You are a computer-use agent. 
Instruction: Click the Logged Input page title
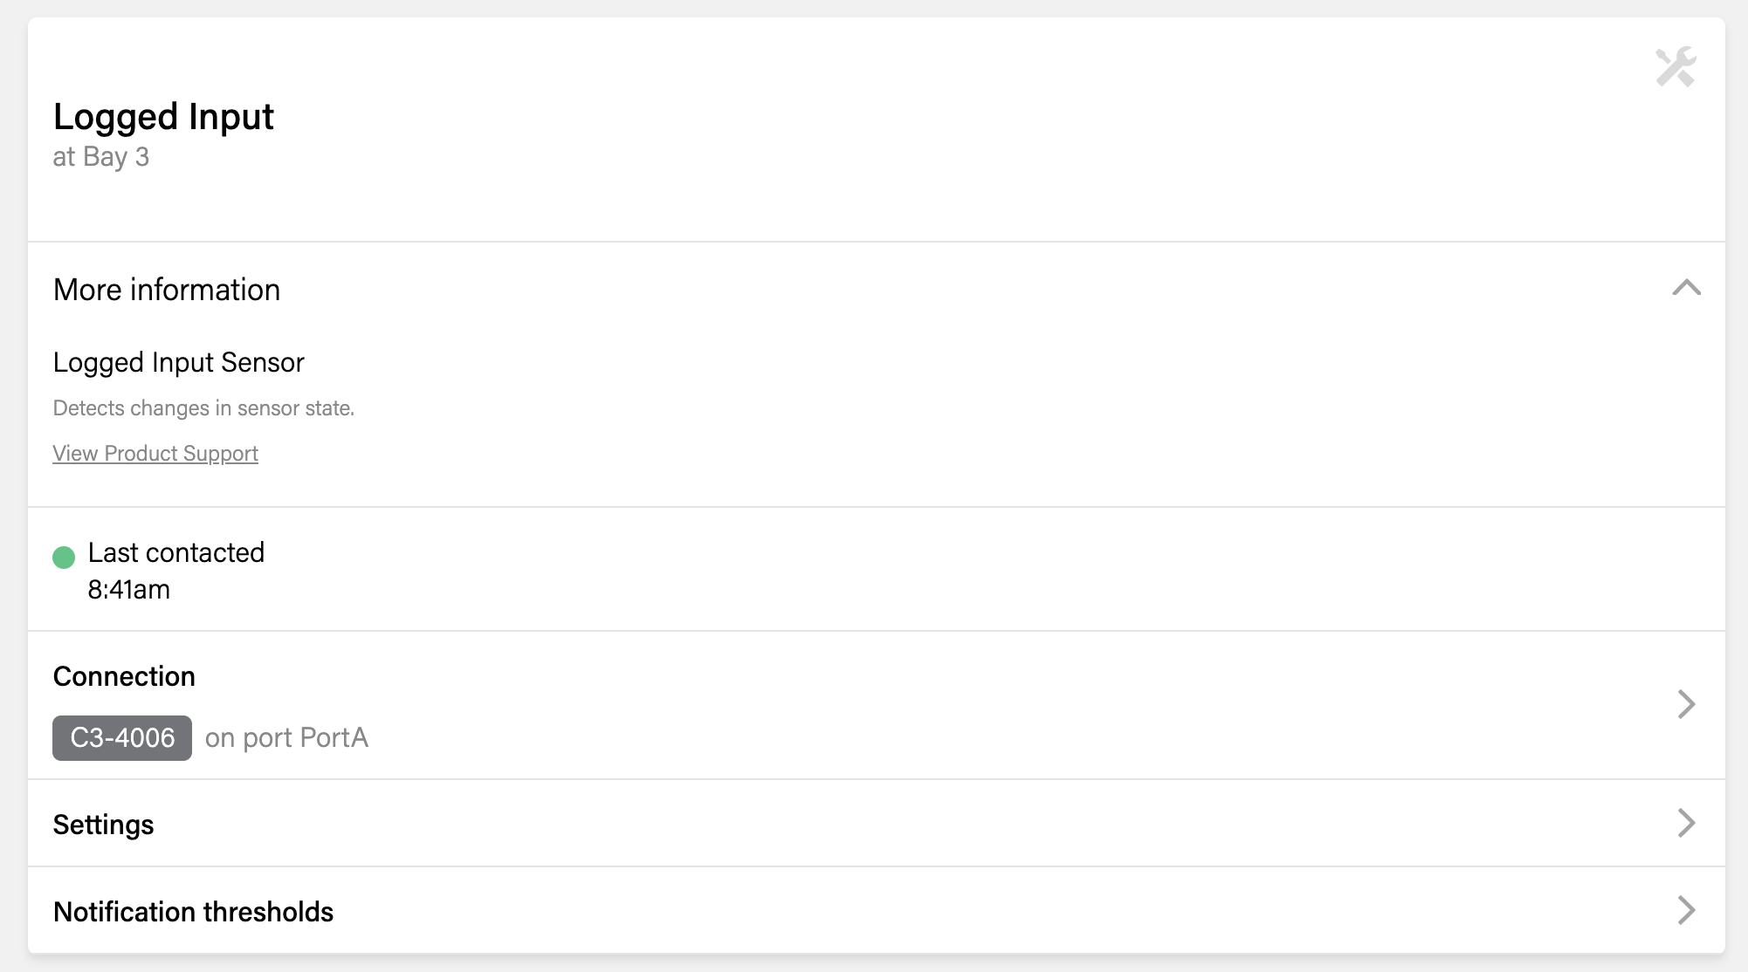coord(163,117)
